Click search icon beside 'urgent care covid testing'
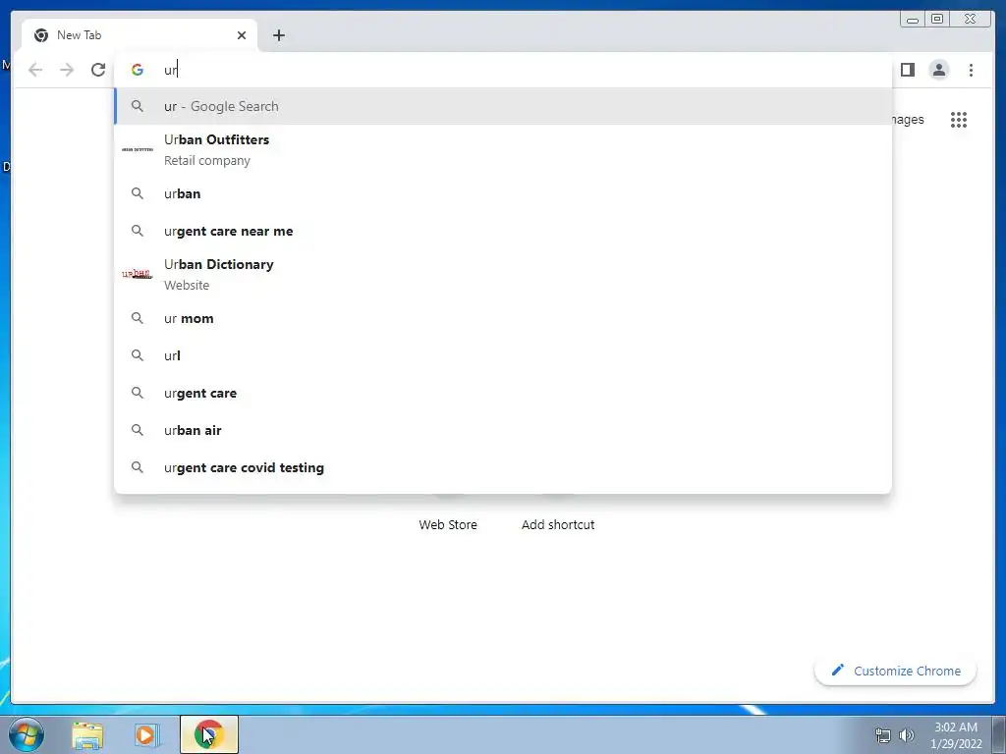 pos(138,467)
